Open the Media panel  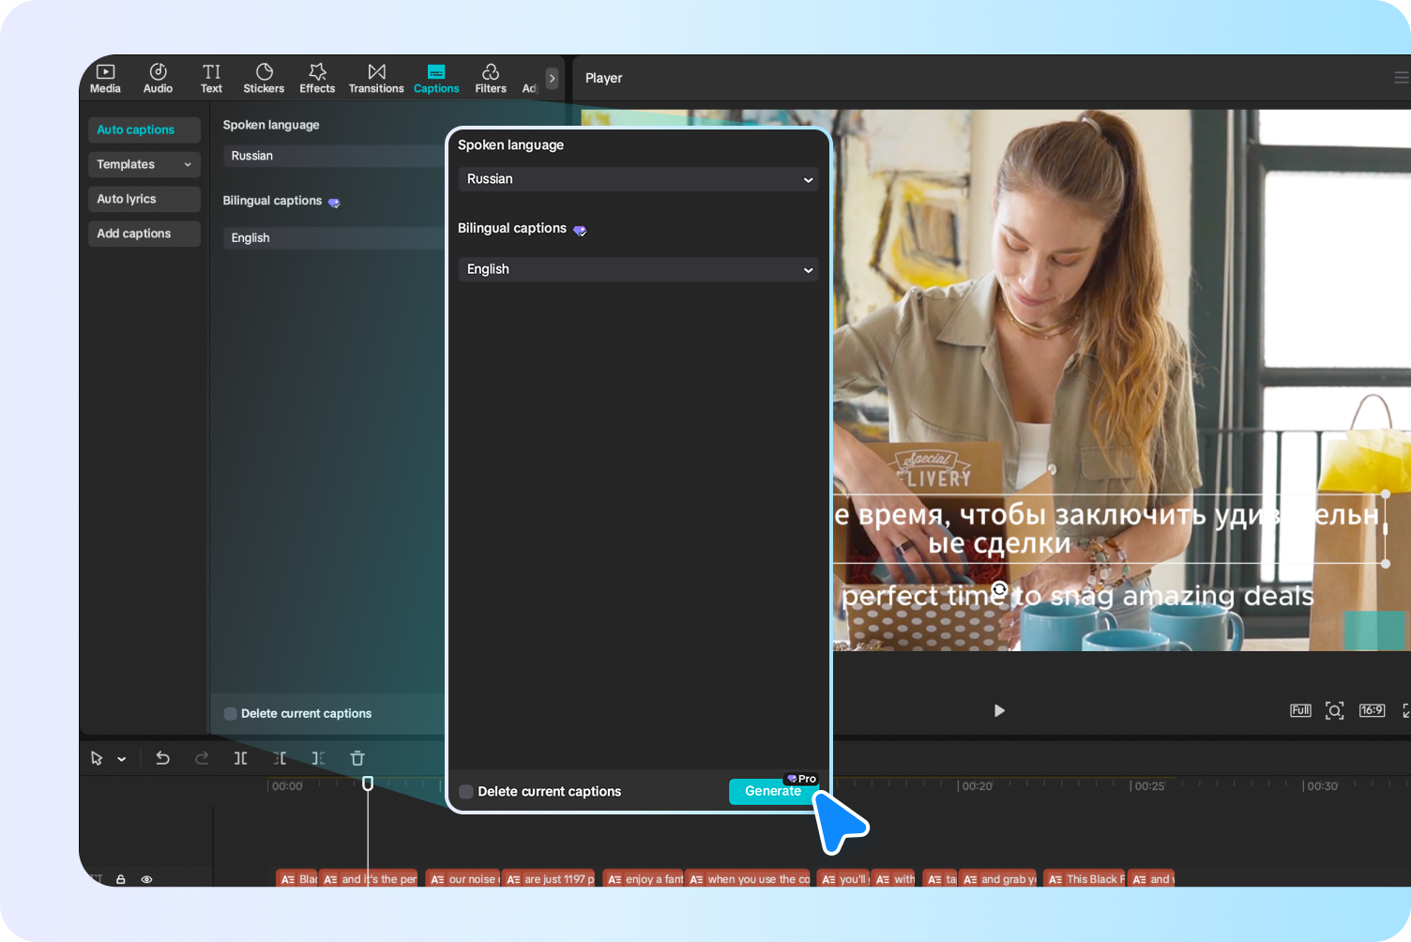pyautogui.click(x=105, y=78)
